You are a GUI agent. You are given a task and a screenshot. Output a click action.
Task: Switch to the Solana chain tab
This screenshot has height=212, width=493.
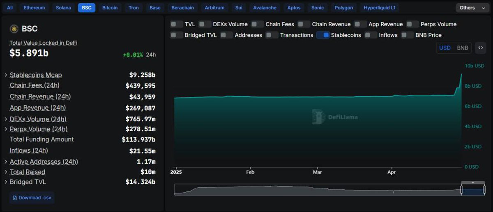pyautogui.click(x=63, y=8)
